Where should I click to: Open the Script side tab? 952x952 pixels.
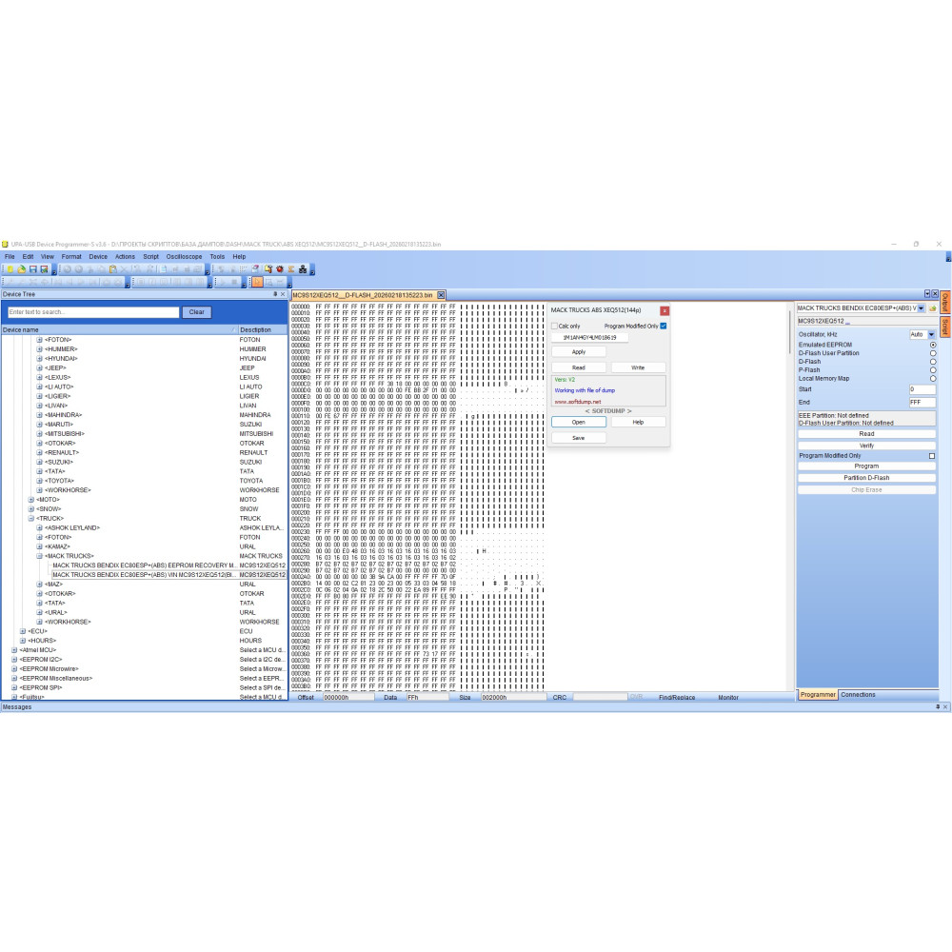tap(945, 327)
